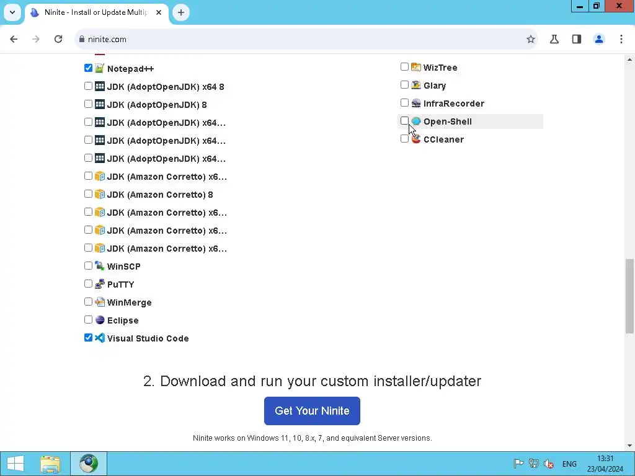Click the scrollbar up arrow

pyautogui.click(x=629, y=60)
